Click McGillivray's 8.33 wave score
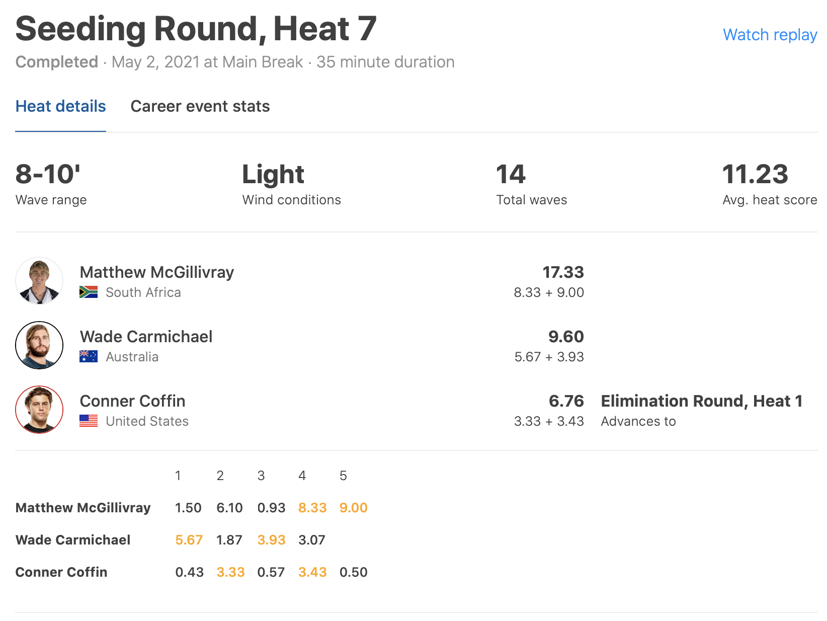This screenshot has height=621, width=827. [312, 508]
